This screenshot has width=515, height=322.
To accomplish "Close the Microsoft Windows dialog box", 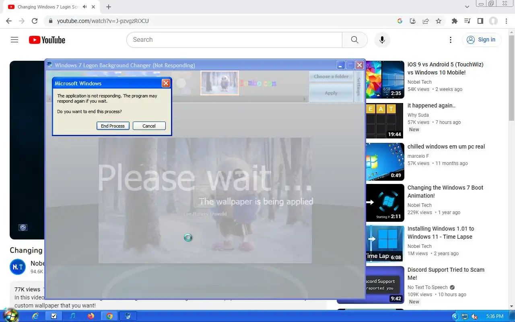I will 166,83.
